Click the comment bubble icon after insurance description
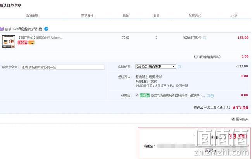This screenshot has height=159, width=252. tap(208, 96)
